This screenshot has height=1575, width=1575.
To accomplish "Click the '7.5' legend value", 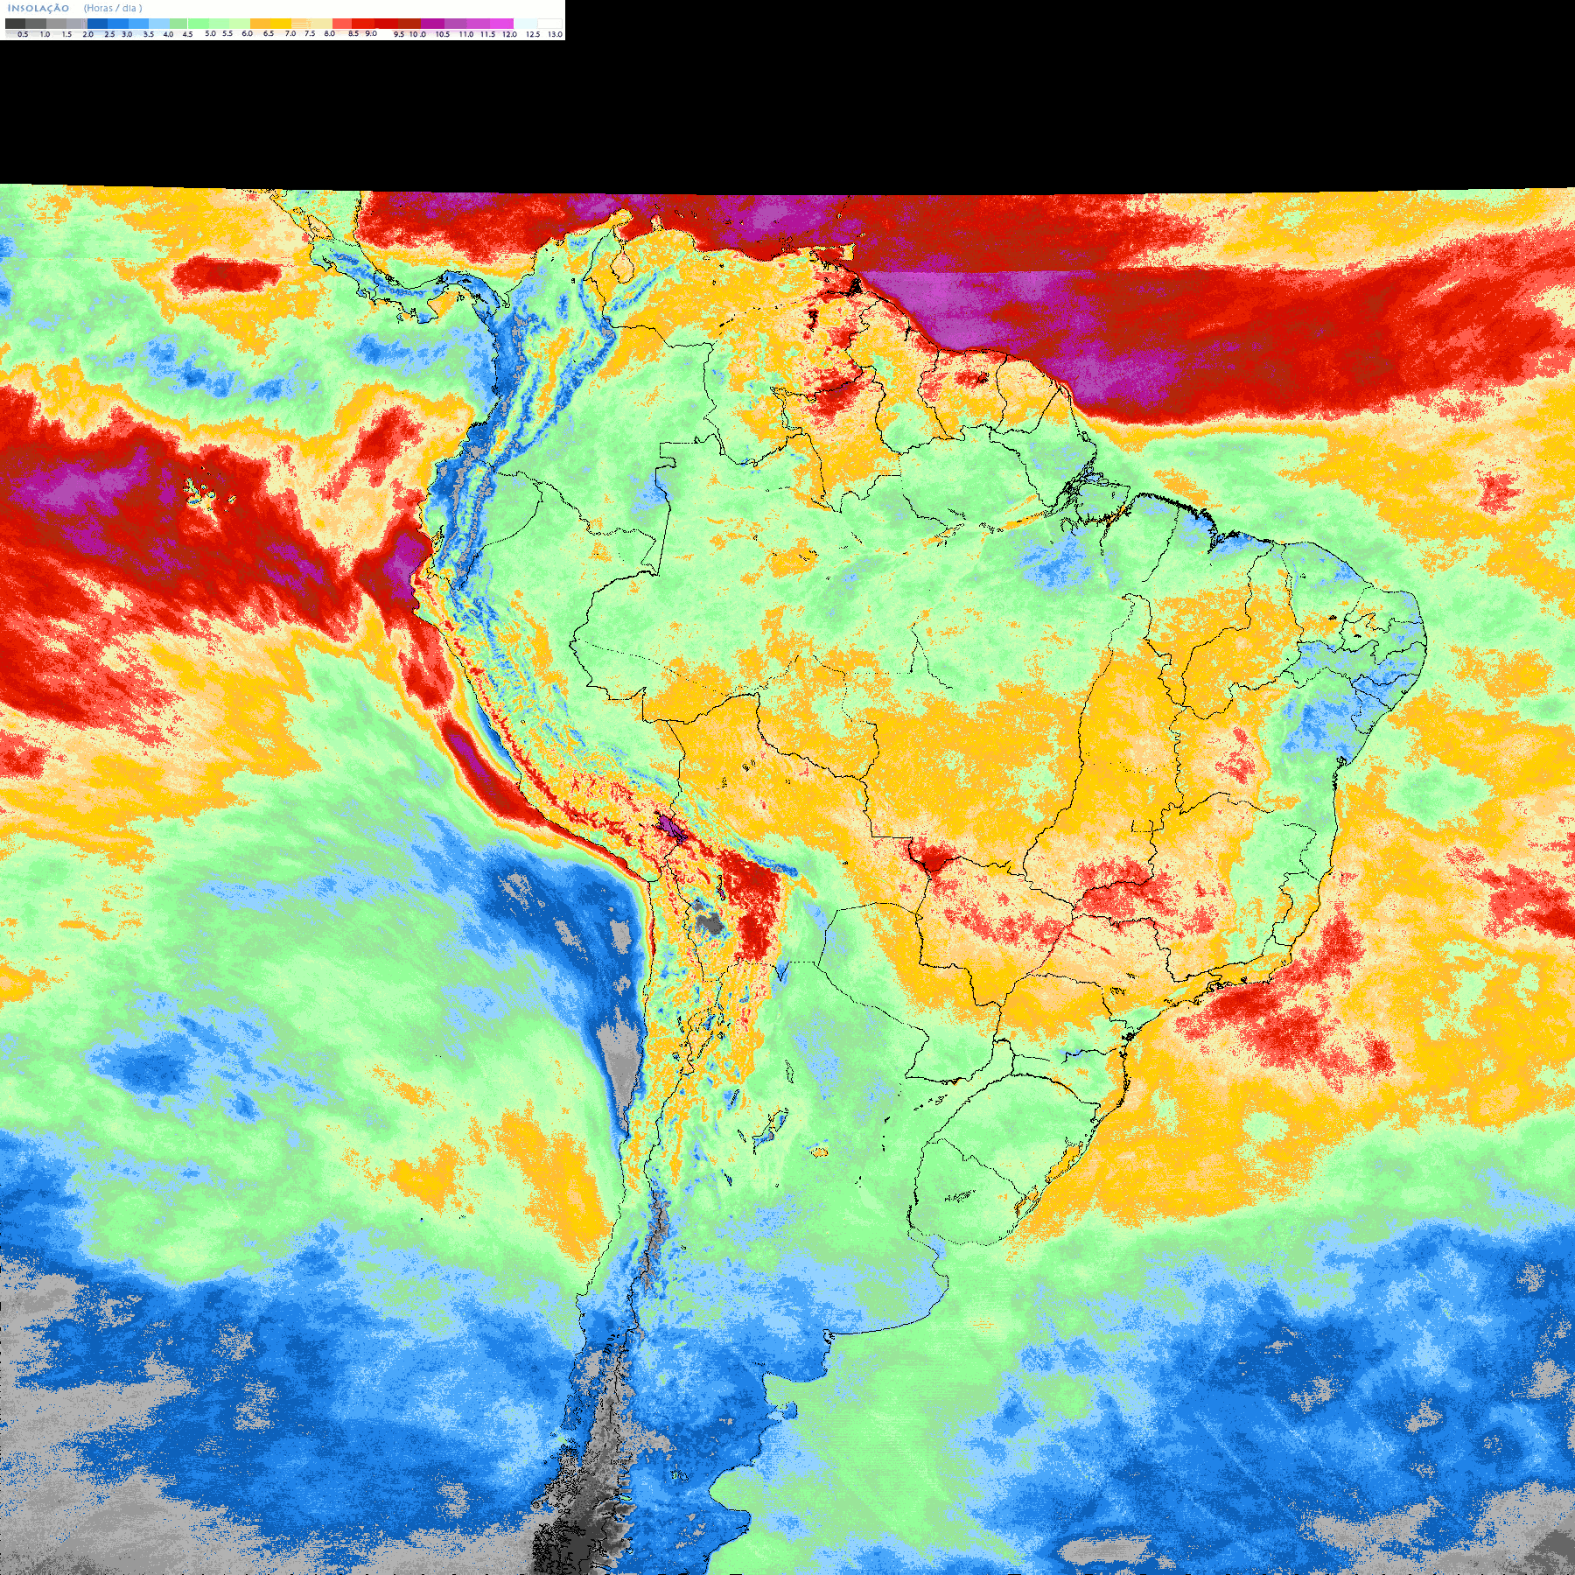I will 310,33.
